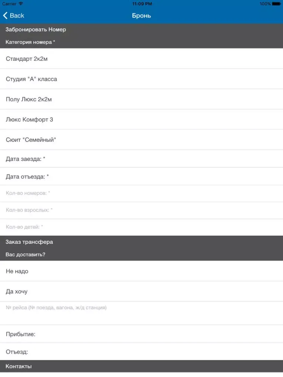Screen dimensions: 283x377
Task: Click the № рейса text field
Action: [x=141, y=313]
